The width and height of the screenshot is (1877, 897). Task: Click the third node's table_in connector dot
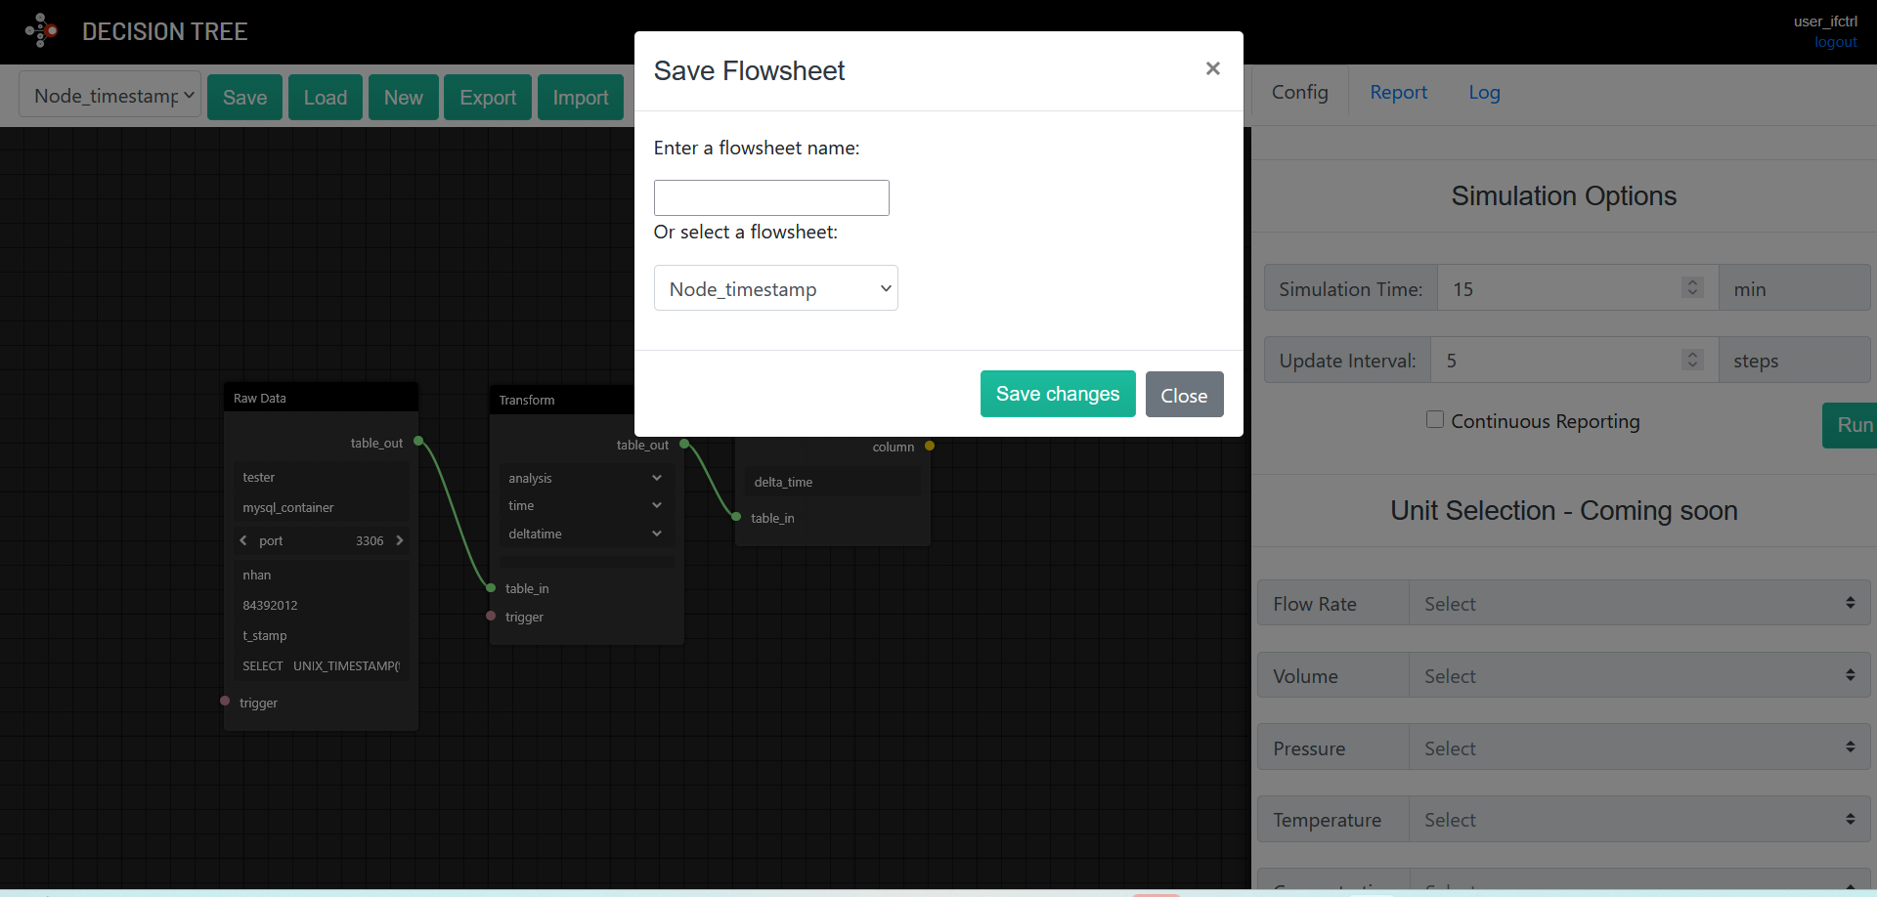(x=736, y=517)
